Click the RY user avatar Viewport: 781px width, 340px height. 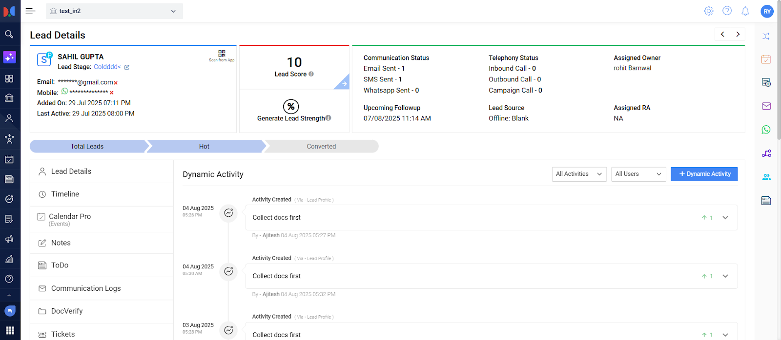(767, 11)
